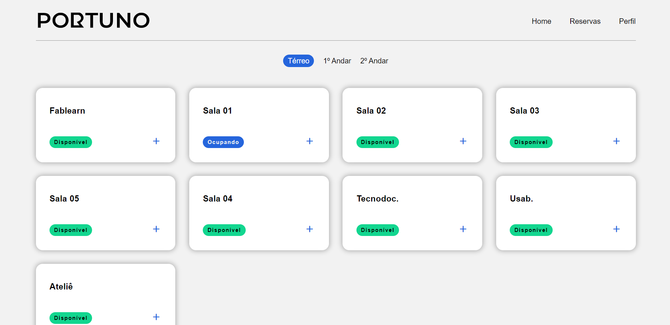Click the plus icon on the Ateliê card
The image size is (670, 325).
(156, 317)
